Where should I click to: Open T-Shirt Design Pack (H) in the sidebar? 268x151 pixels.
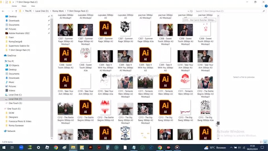coord(19,50)
